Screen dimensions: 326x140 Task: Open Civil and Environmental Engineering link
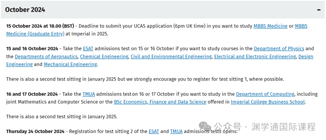point(171,56)
